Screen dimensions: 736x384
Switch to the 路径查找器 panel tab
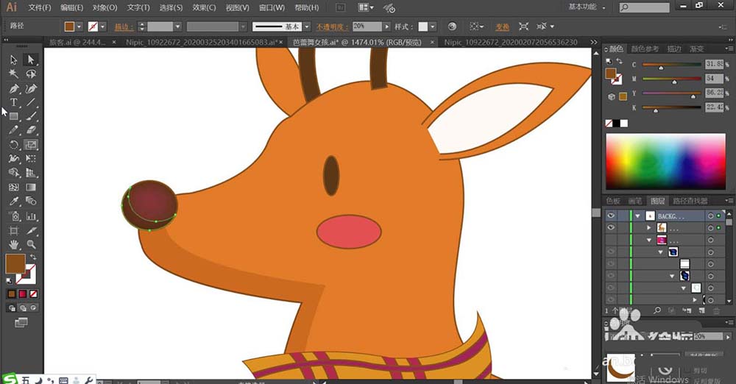click(690, 201)
